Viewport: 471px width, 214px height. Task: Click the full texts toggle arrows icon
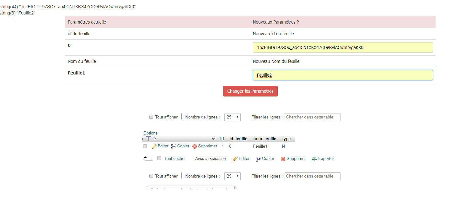149,139
